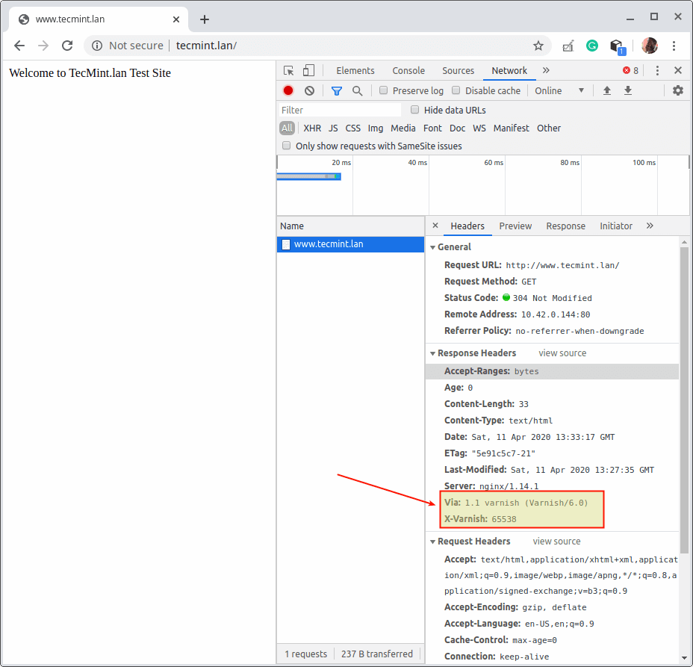Select the All request type filter
This screenshot has height=667, width=693.
(287, 128)
